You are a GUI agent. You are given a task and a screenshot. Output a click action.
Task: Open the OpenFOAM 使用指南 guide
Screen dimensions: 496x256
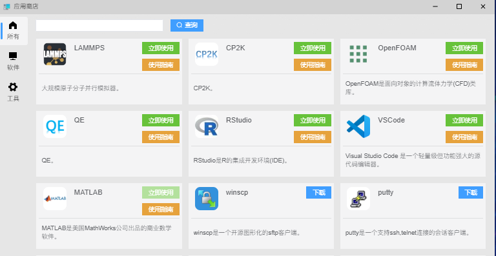tap(464, 64)
